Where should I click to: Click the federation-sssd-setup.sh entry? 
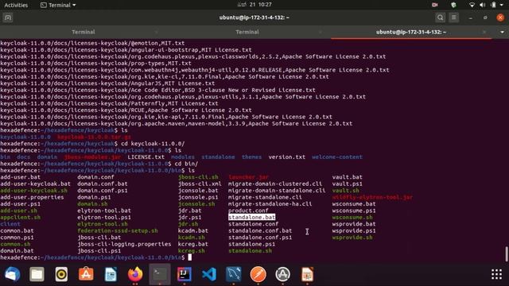pyautogui.click(x=118, y=230)
